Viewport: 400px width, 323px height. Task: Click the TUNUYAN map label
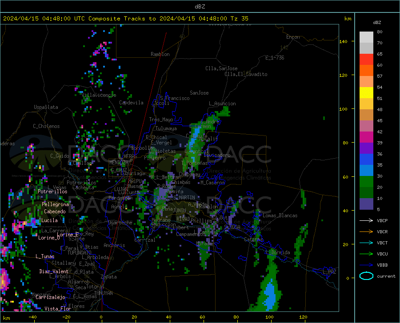[103, 293]
